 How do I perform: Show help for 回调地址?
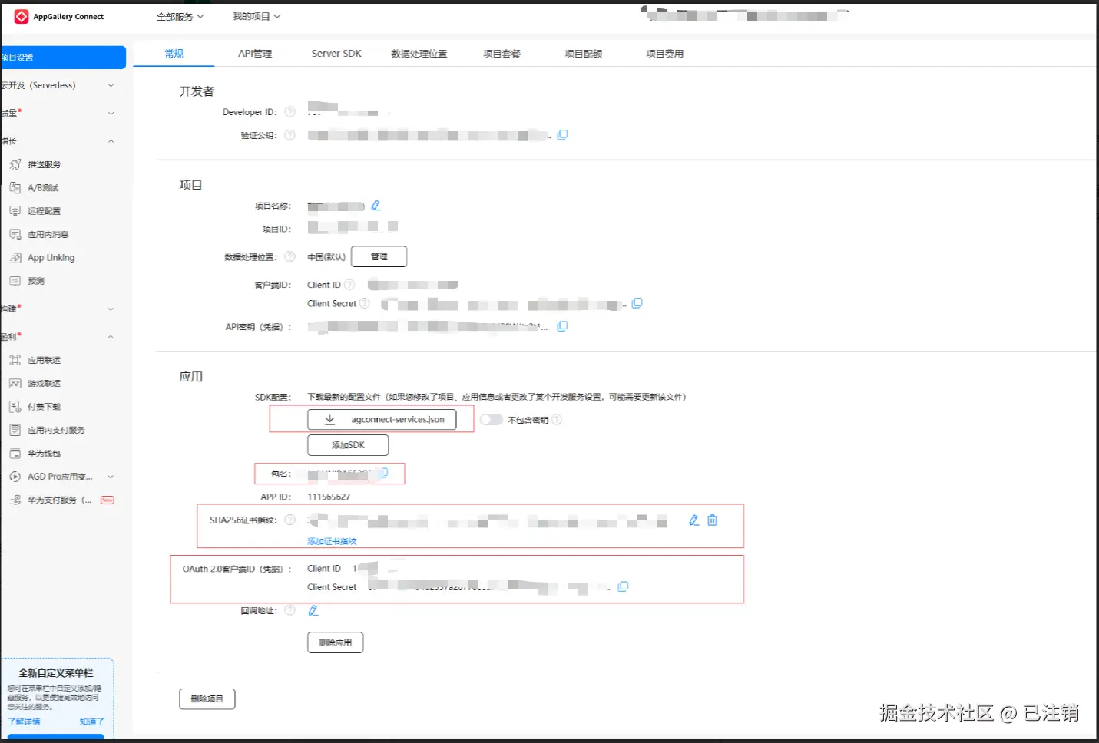pyautogui.click(x=290, y=610)
